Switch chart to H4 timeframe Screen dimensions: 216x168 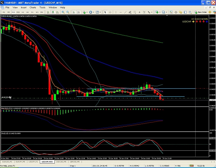click(27, 12)
